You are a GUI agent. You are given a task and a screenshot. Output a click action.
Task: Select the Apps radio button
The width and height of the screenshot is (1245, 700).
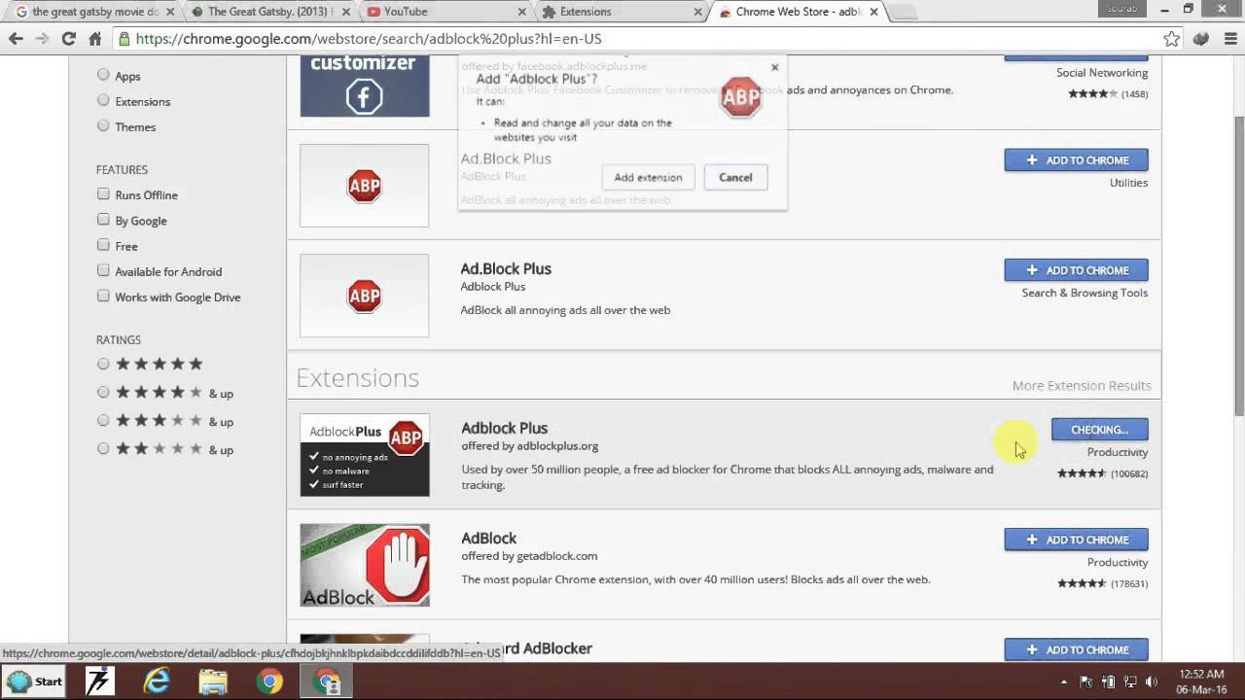pos(103,75)
